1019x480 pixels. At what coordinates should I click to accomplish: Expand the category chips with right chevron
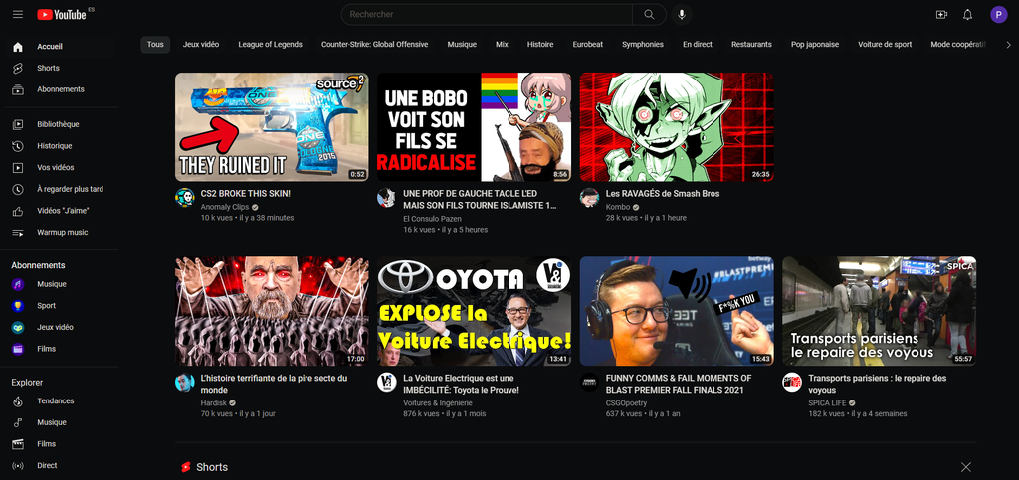point(1008,45)
